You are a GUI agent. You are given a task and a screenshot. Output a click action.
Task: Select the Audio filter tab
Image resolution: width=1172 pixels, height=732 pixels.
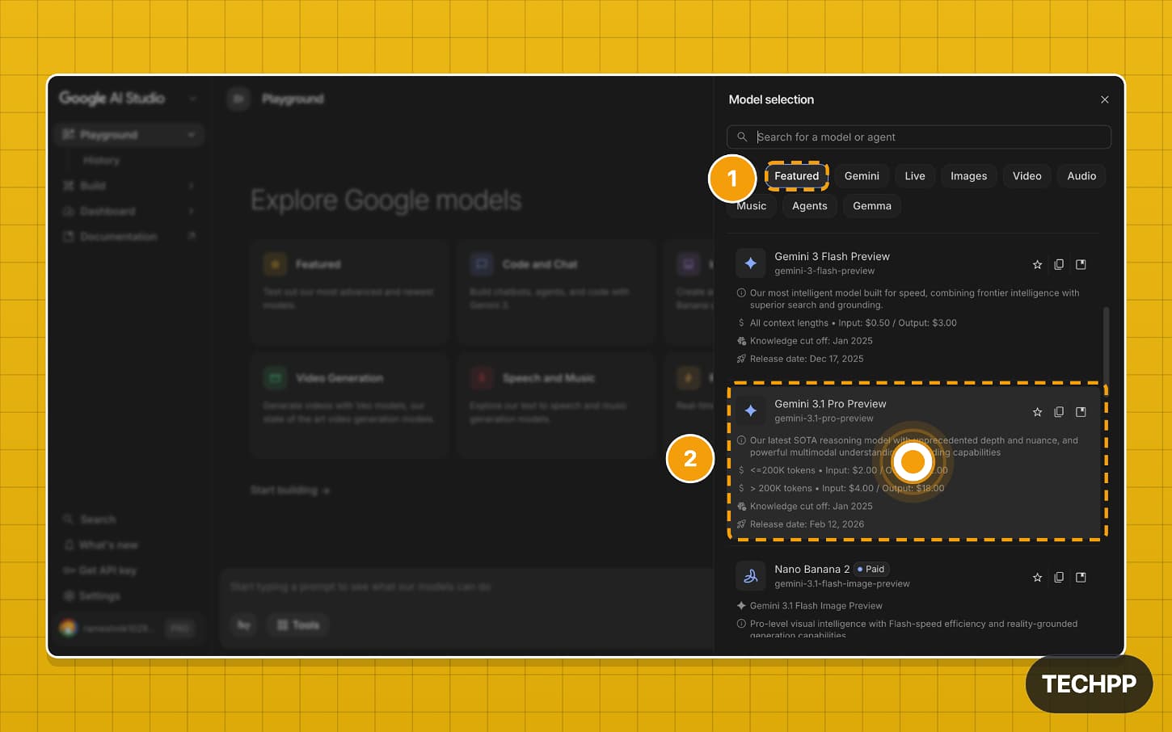point(1081,175)
